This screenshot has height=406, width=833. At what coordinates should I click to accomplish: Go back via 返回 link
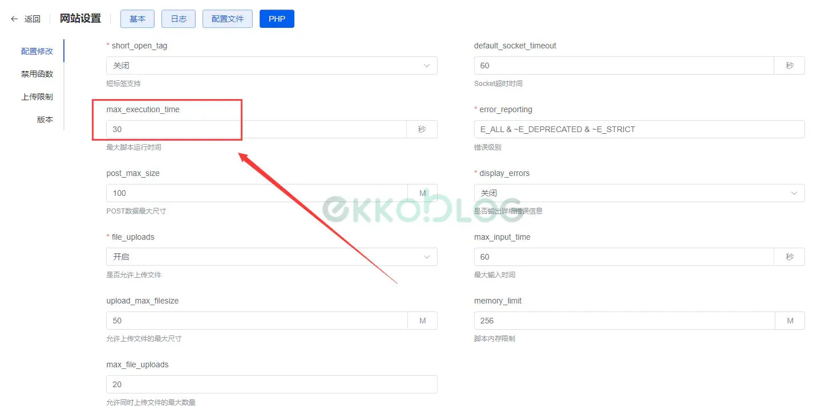point(33,19)
